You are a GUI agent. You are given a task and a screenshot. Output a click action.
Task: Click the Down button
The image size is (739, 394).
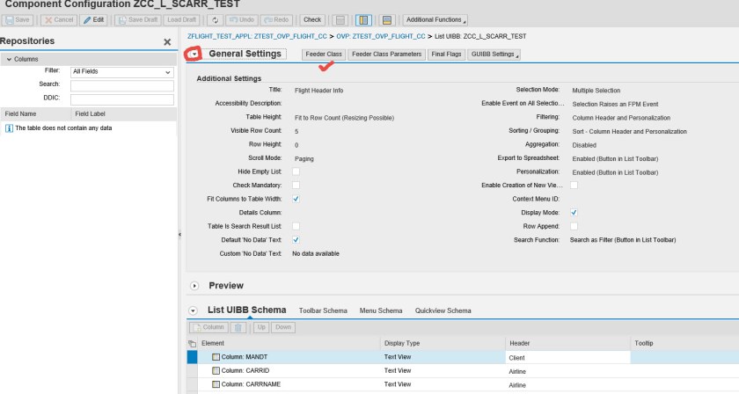click(283, 327)
